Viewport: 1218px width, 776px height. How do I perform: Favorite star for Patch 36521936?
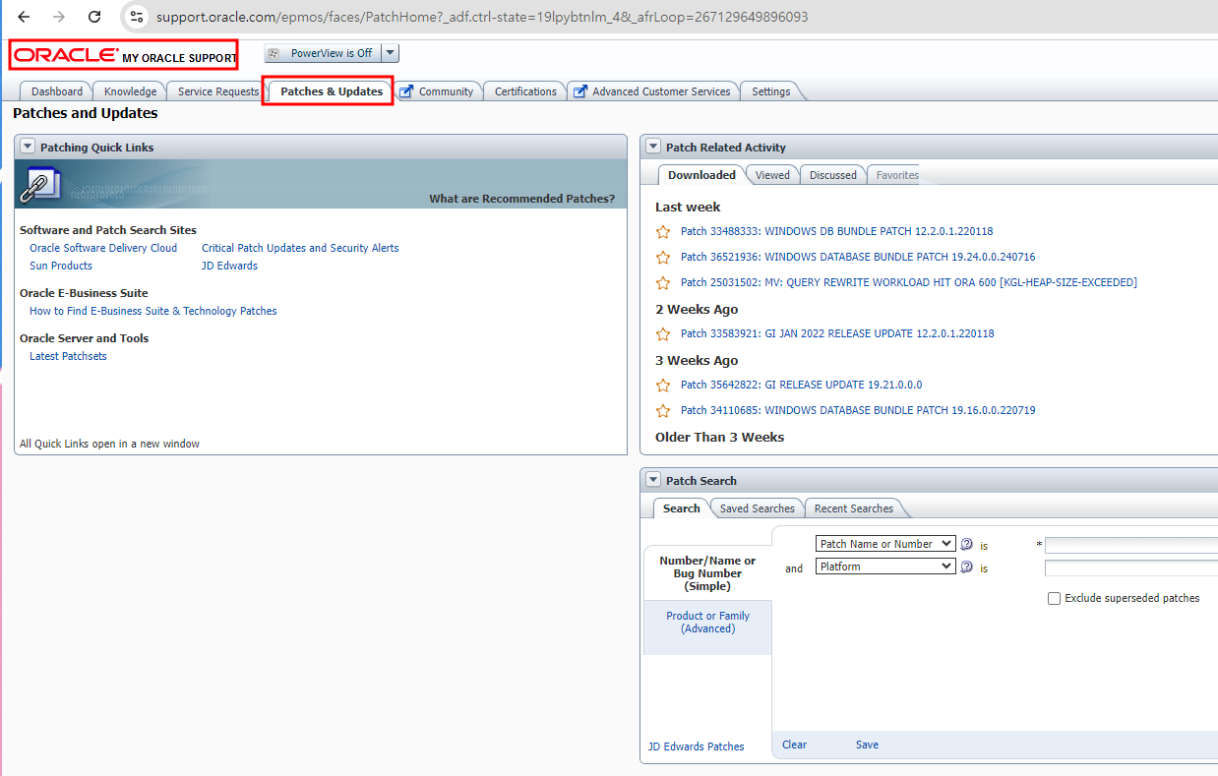tap(663, 258)
